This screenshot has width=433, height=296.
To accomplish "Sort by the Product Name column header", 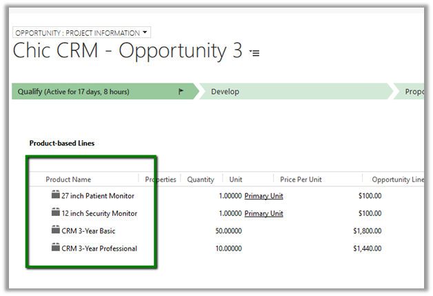I will pos(68,179).
